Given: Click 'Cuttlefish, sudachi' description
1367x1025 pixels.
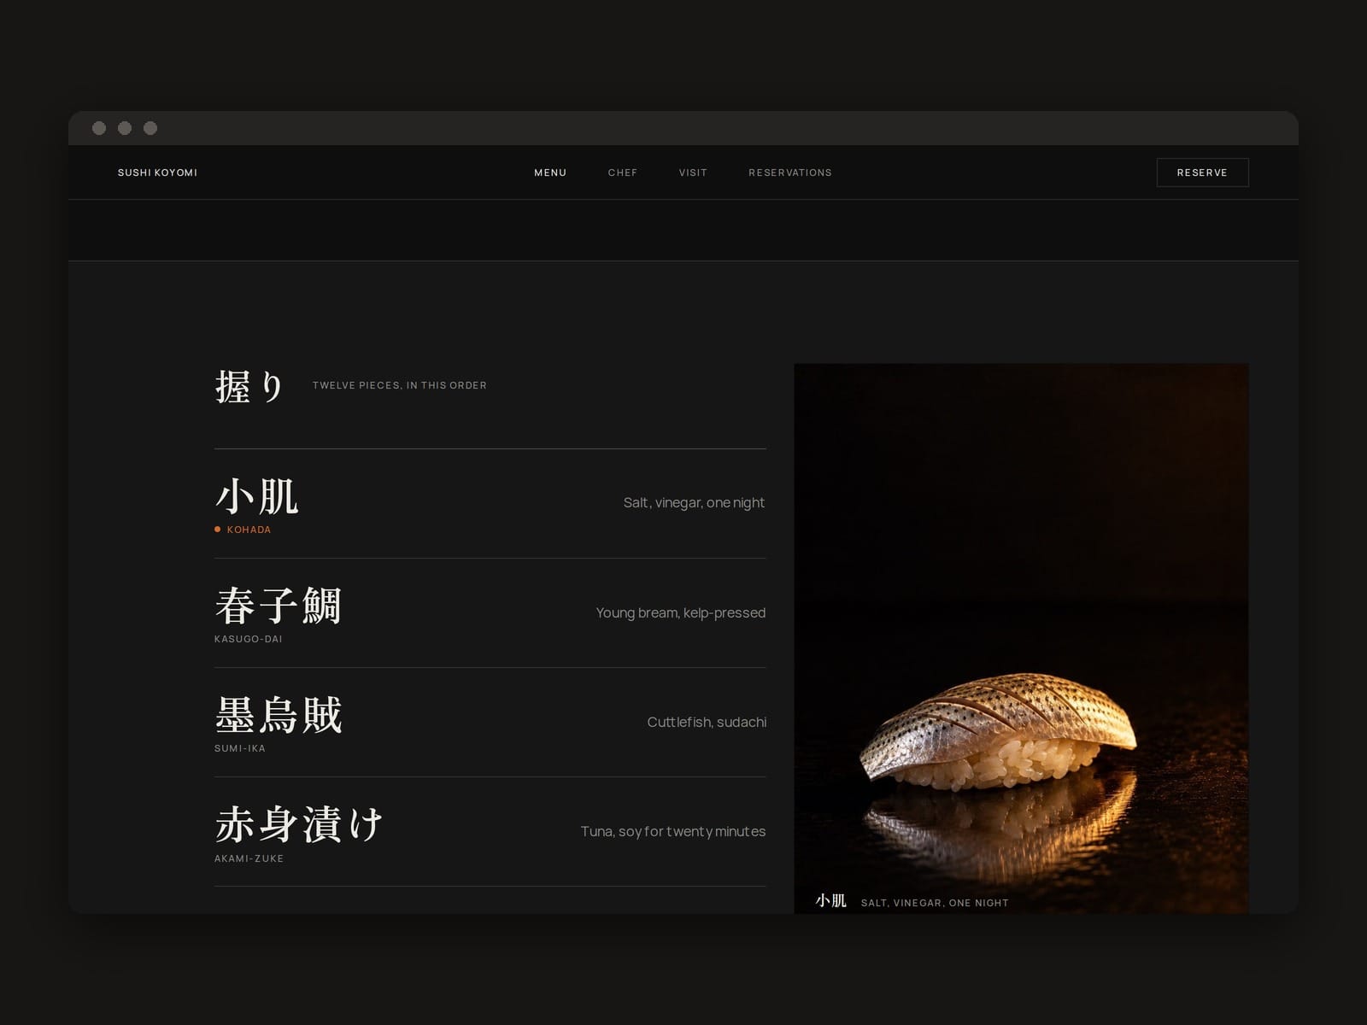Looking at the screenshot, I should (707, 722).
